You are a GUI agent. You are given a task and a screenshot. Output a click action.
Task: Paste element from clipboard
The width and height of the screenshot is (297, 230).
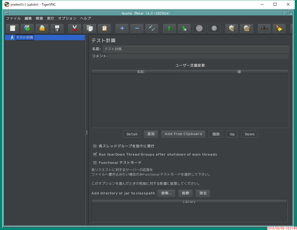(x=104, y=28)
